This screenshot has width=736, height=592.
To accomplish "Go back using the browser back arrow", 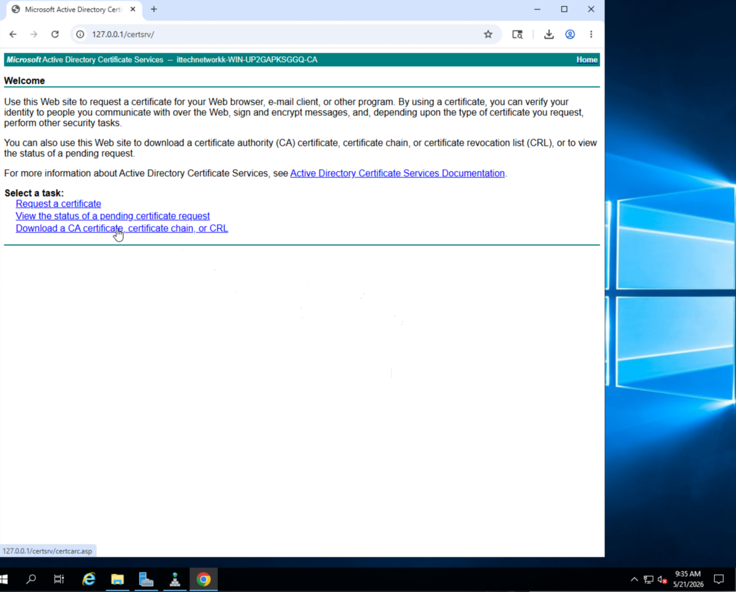I will [13, 34].
